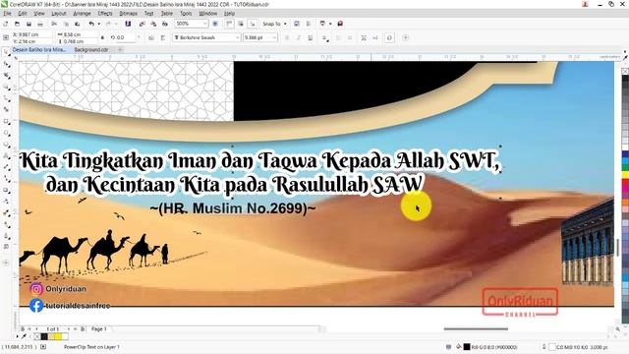Click the fill color indicator in status bar
Image resolution: width=629 pixels, height=354 pixels.
(467, 347)
